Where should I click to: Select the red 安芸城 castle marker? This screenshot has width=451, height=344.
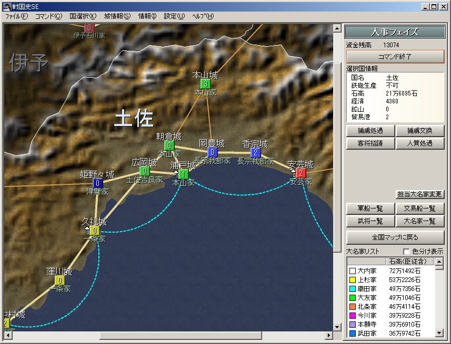[x=300, y=173]
